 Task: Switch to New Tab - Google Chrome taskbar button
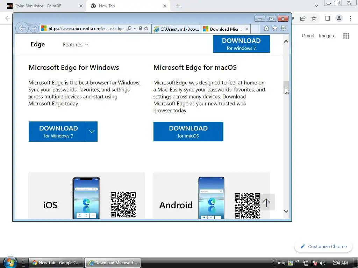pos(56,263)
